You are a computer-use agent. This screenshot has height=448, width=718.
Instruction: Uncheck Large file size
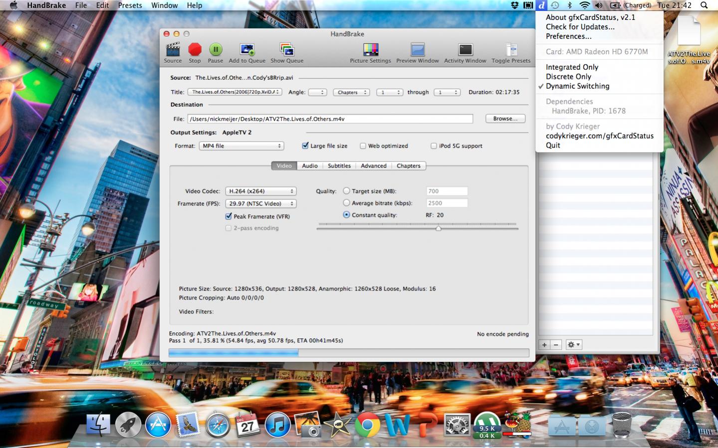[x=305, y=146]
